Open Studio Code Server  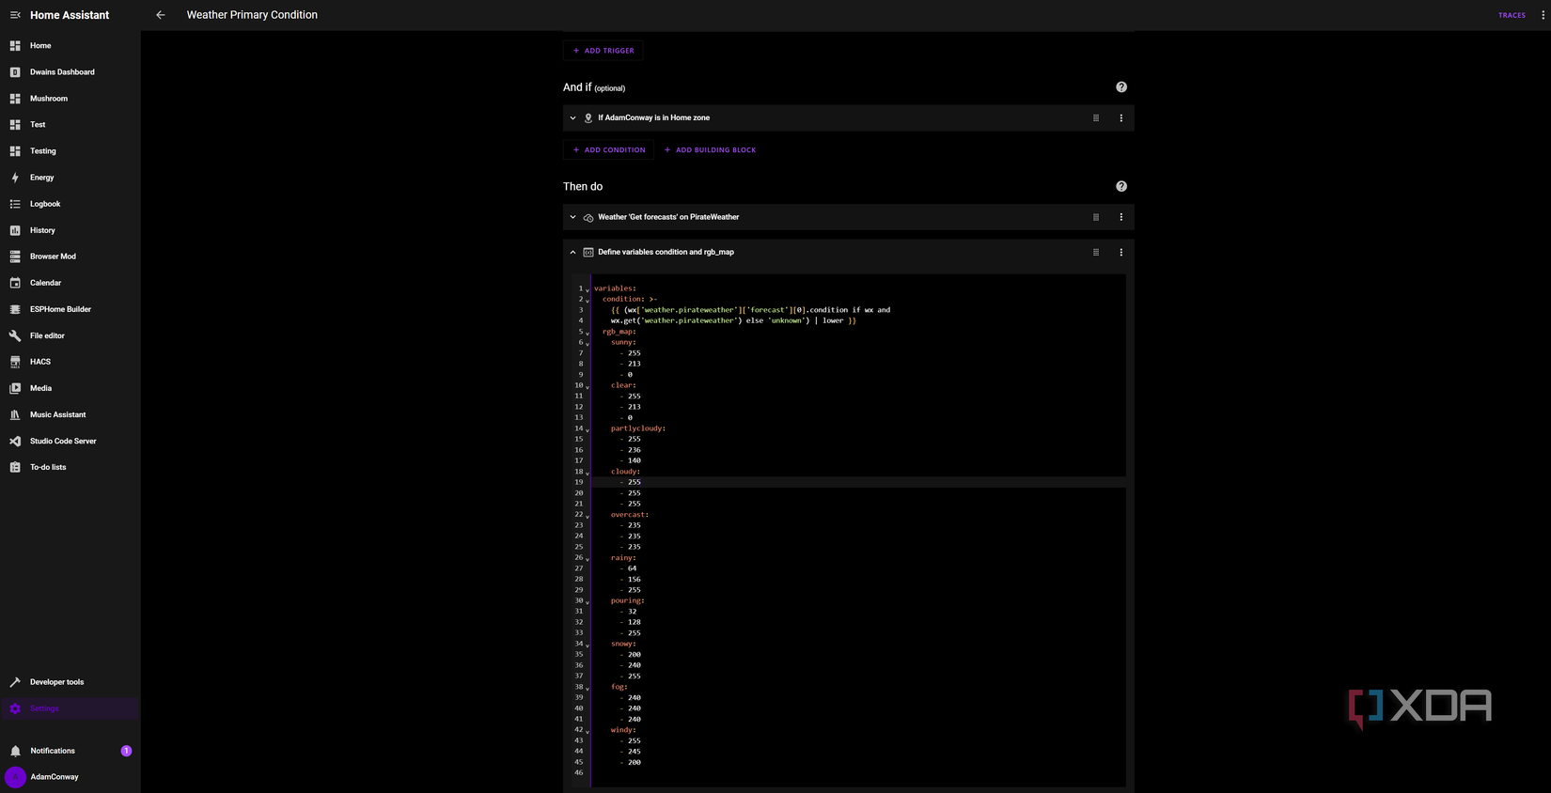70,441
